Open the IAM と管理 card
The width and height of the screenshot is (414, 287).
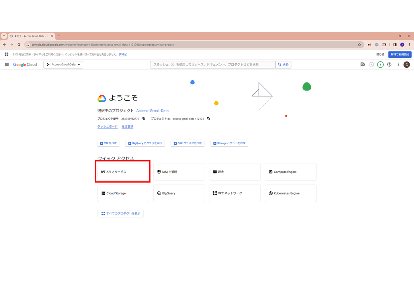click(179, 172)
